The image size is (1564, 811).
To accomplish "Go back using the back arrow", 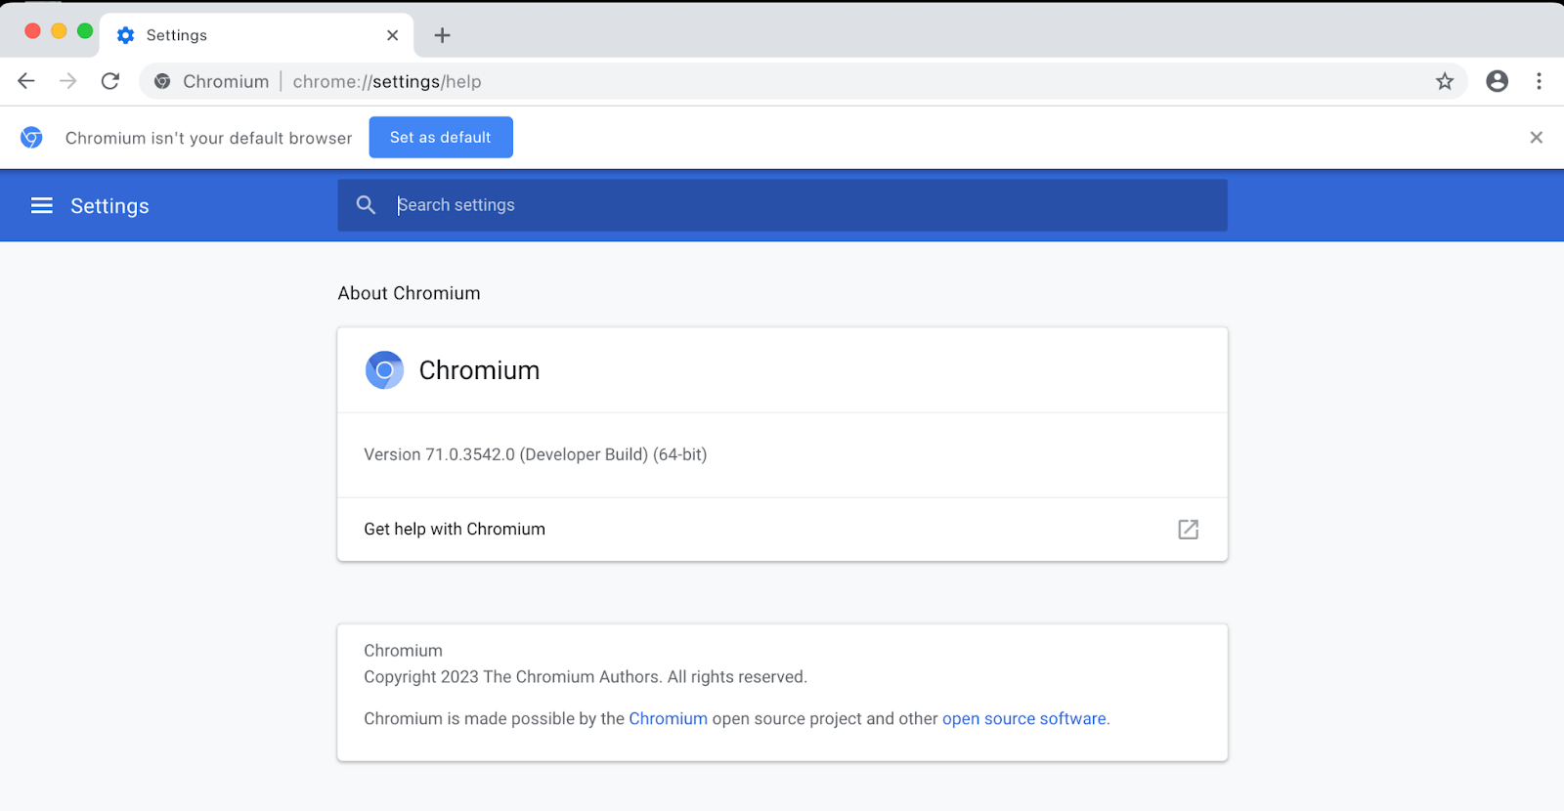I will click(x=26, y=81).
